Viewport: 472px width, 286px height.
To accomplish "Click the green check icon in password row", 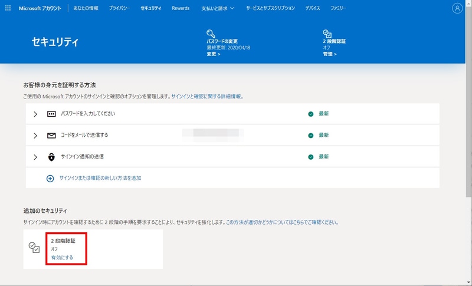I will 311,114.
